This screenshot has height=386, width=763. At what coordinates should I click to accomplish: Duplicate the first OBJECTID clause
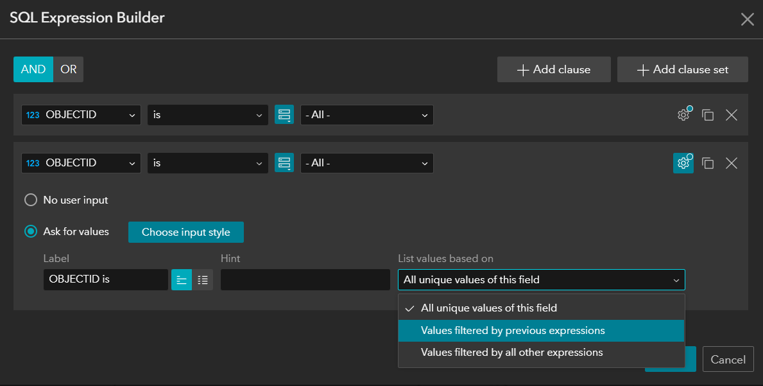(708, 114)
